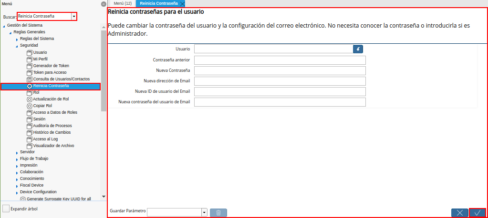Click the Mi Perfil window icon
Viewport: 488px width, 218px height.
(x=30, y=59)
